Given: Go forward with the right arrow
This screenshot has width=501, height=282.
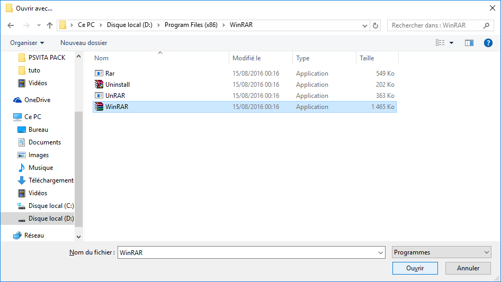Looking at the screenshot, I should click(x=26, y=25).
